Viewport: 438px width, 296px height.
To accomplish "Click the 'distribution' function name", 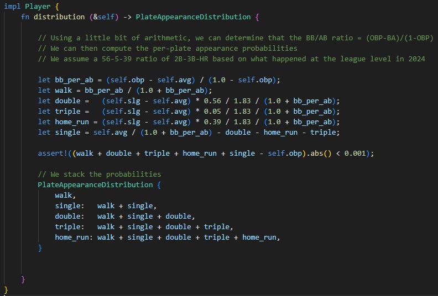I will 59,17.
